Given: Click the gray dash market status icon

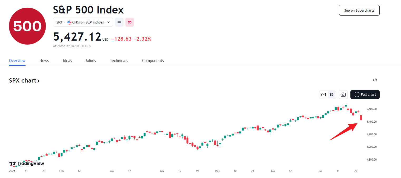Looking at the screenshot, I should point(119,22).
